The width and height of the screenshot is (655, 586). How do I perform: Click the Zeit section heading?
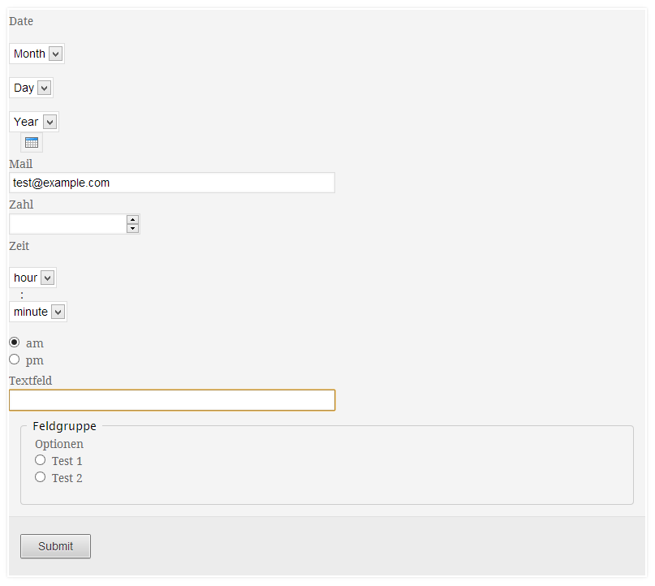click(19, 245)
